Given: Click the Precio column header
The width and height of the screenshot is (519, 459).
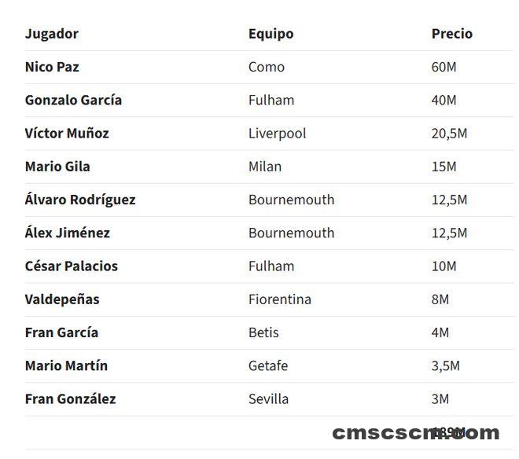Looking at the screenshot, I should [x=452, y=34].
